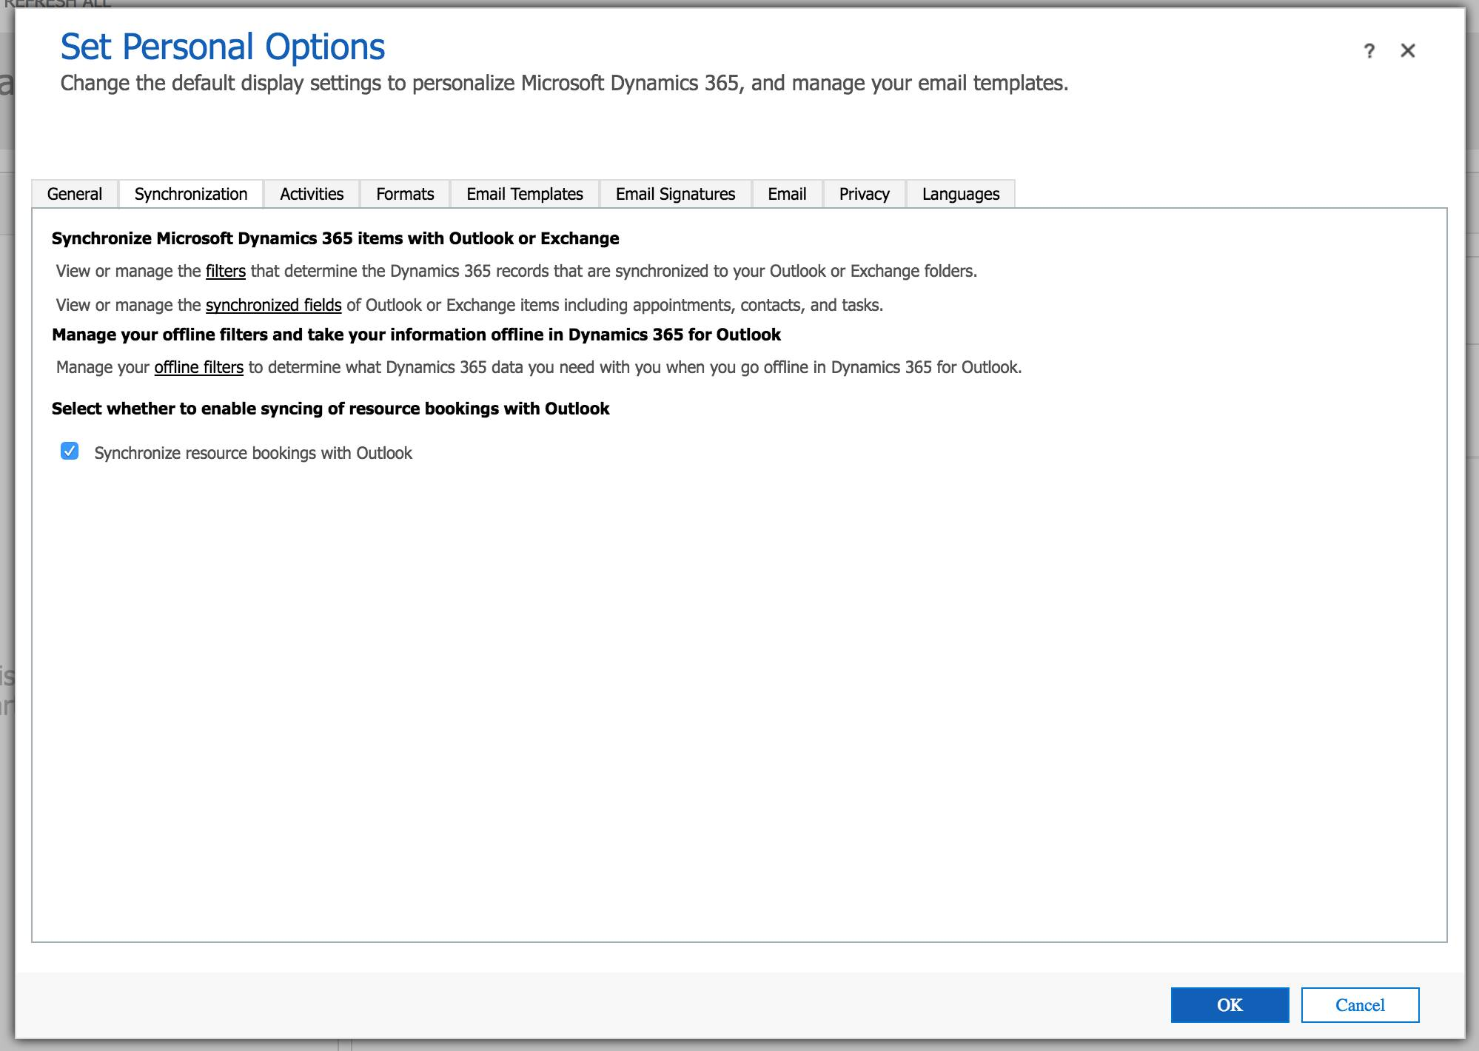The image size is (1479, 1051).
Task: Switch to the General tab
Action: (74, 194)
